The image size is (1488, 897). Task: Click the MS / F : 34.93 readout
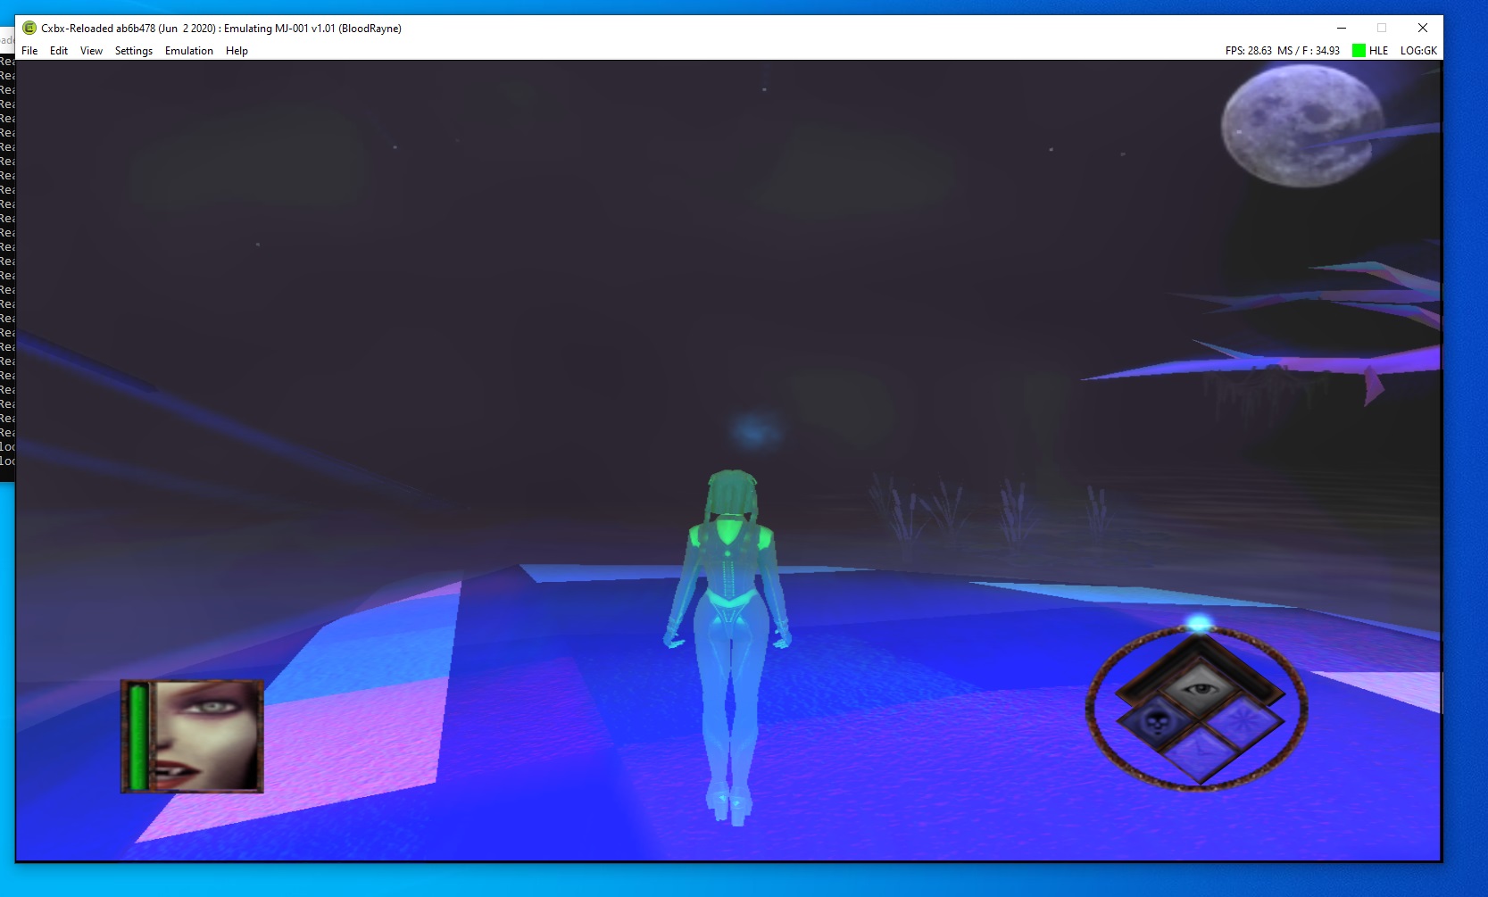point(1309,51)
